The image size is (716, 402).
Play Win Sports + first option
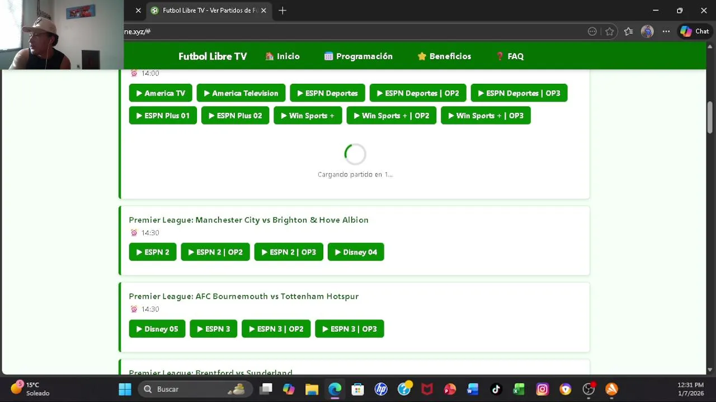coord(308,116)
